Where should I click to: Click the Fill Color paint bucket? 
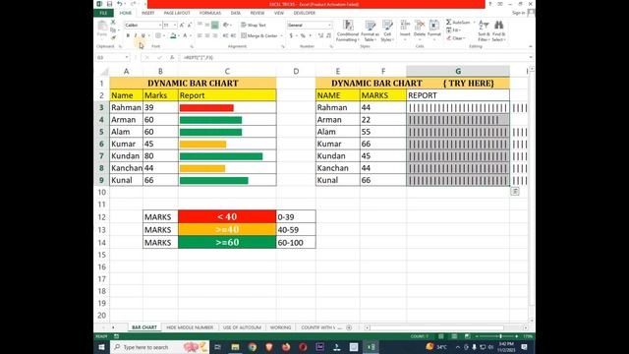[173, 35]
